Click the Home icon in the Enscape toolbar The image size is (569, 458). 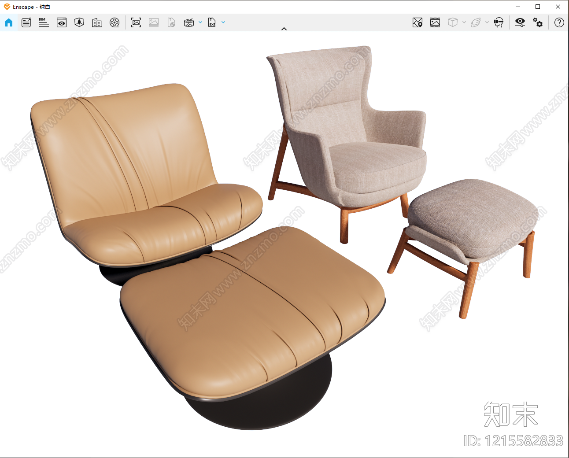coord(9,22)
